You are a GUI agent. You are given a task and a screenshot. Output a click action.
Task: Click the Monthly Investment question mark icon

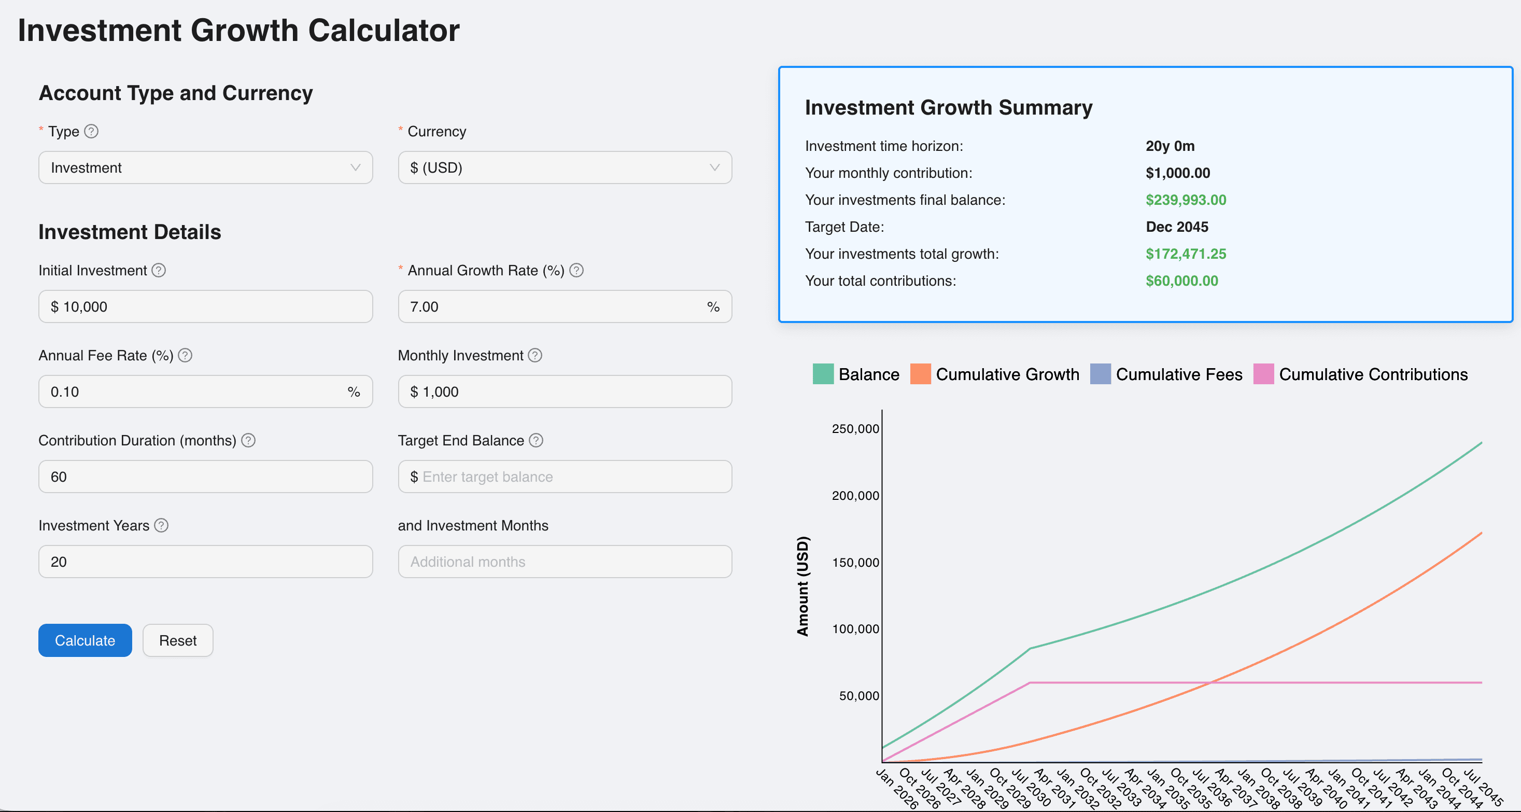(536, 355)
